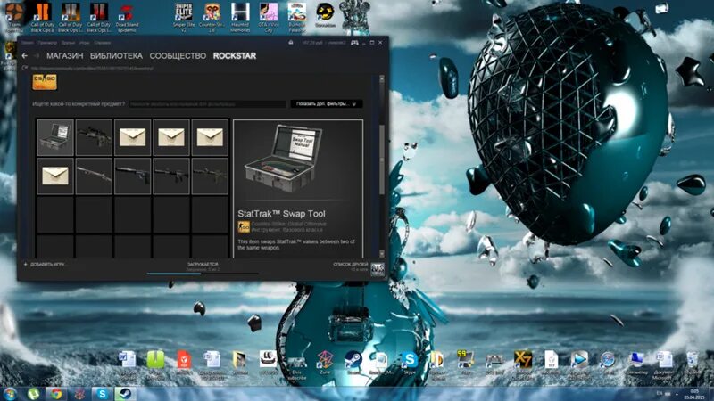Click the CS:GO icon in item details
Image resolution: width=714 pixels, height=401 pixels.
click(x=244, y=226)
